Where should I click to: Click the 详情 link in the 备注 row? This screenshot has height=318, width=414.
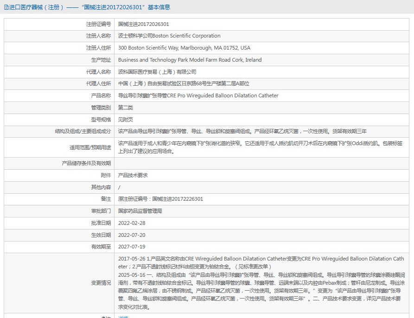(124, 317)
